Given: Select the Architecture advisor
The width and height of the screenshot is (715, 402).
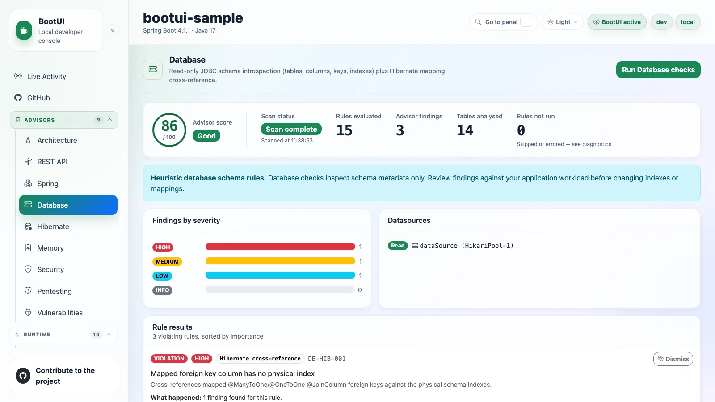Looking at the screenshot, I should (x=68, y=140).
